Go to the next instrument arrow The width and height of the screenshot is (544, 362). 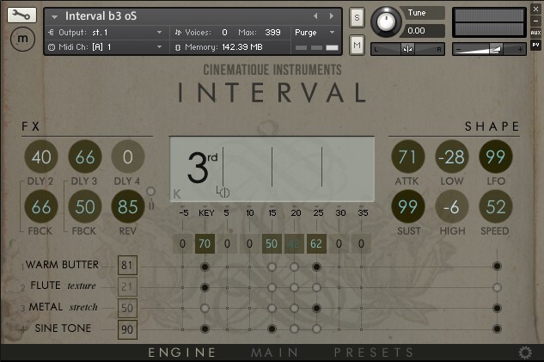330,15
